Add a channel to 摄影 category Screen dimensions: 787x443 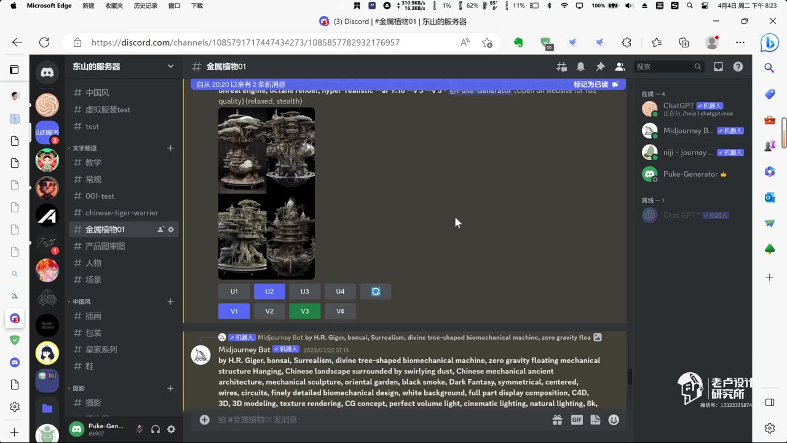(170, 388)
